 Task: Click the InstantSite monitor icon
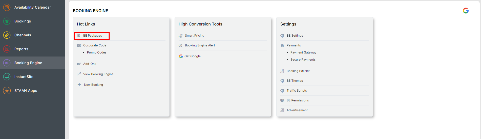[x=7, y=77]
